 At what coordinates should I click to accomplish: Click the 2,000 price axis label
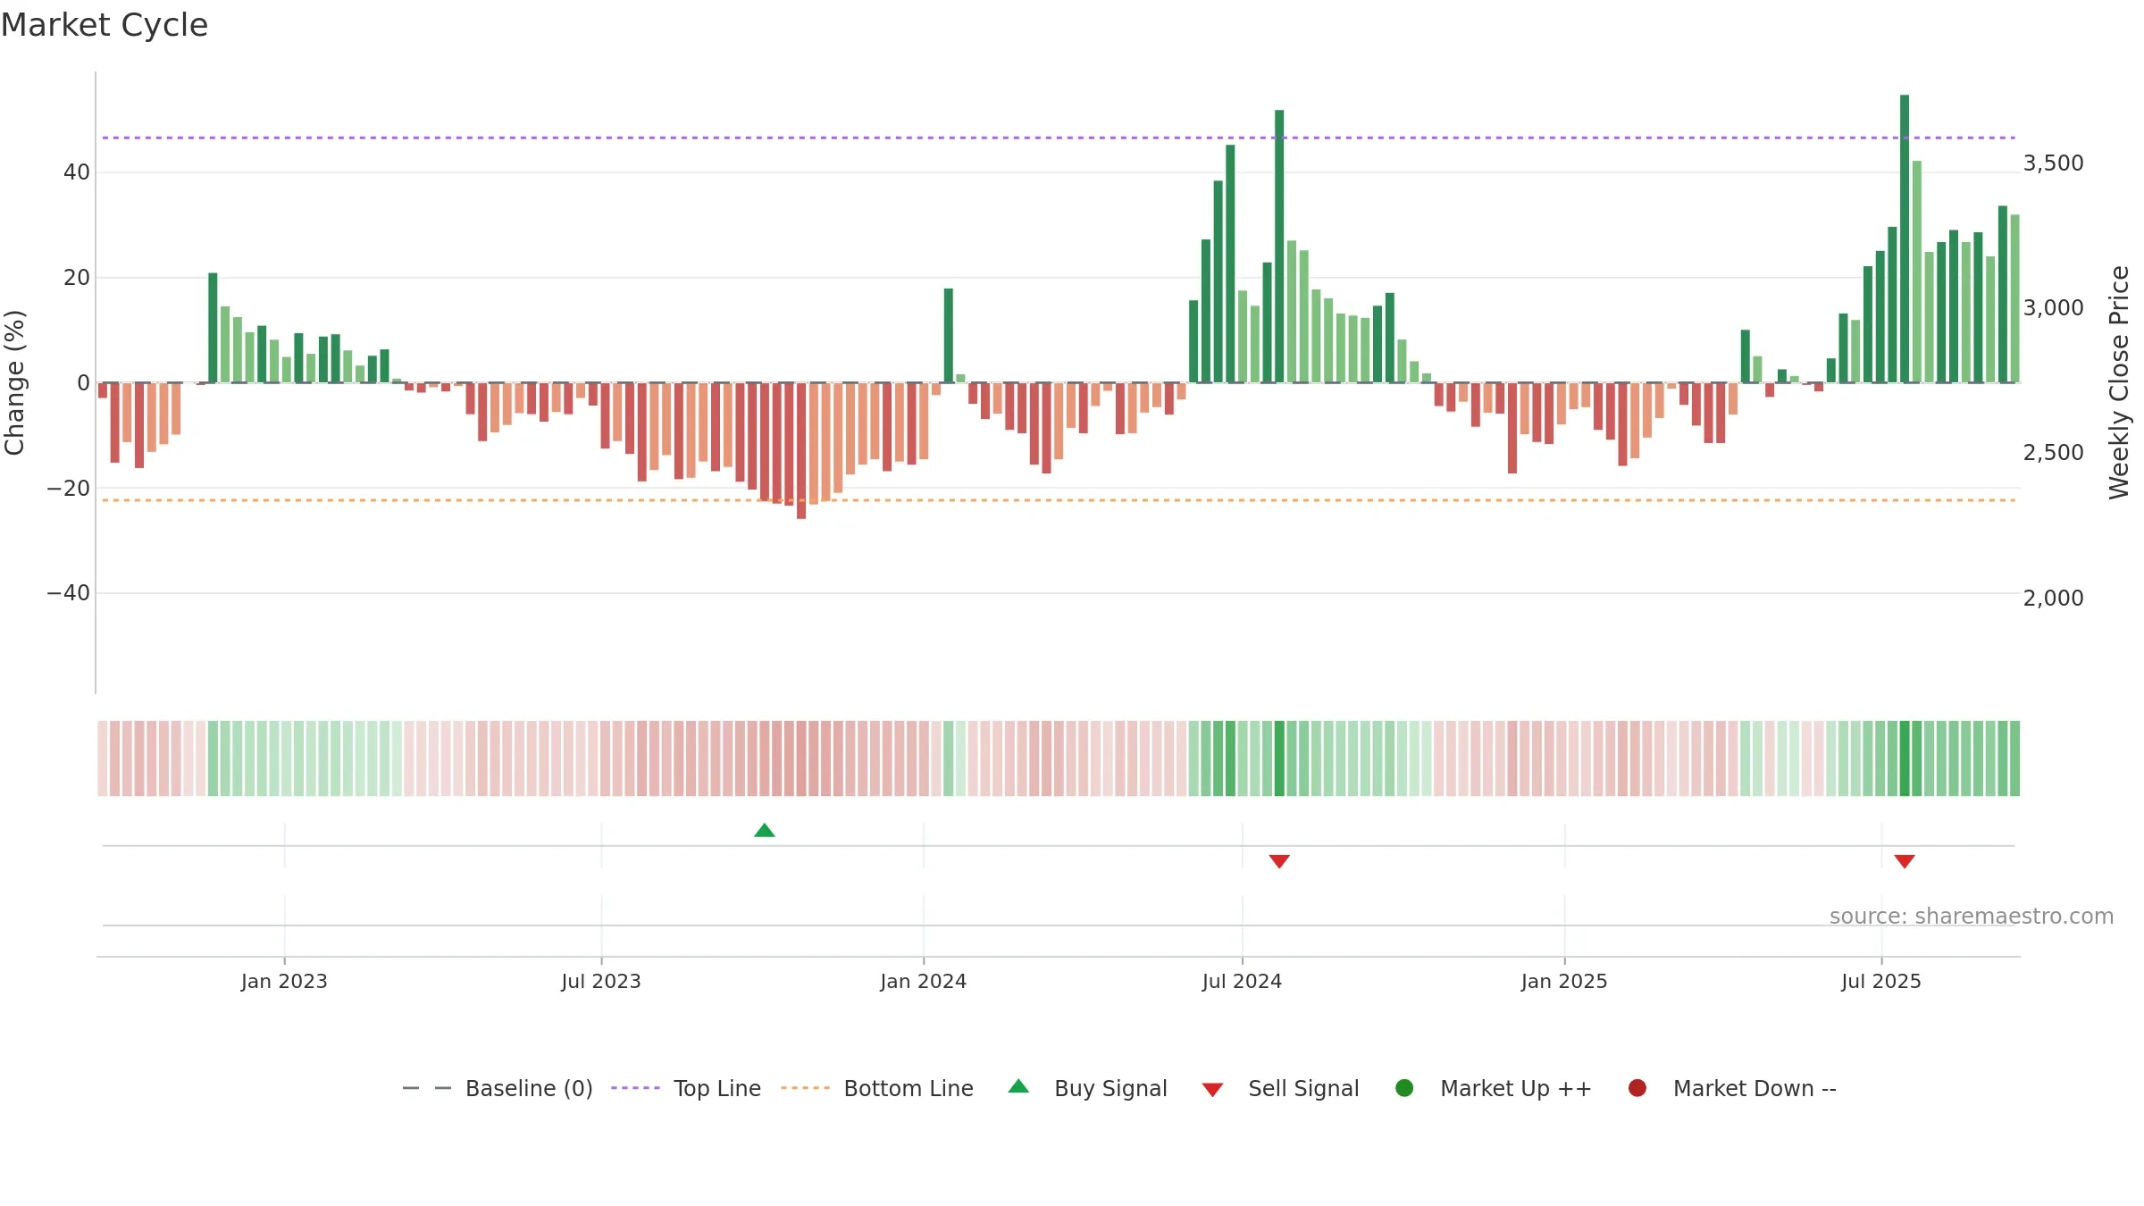click(x=2053, y=599)
